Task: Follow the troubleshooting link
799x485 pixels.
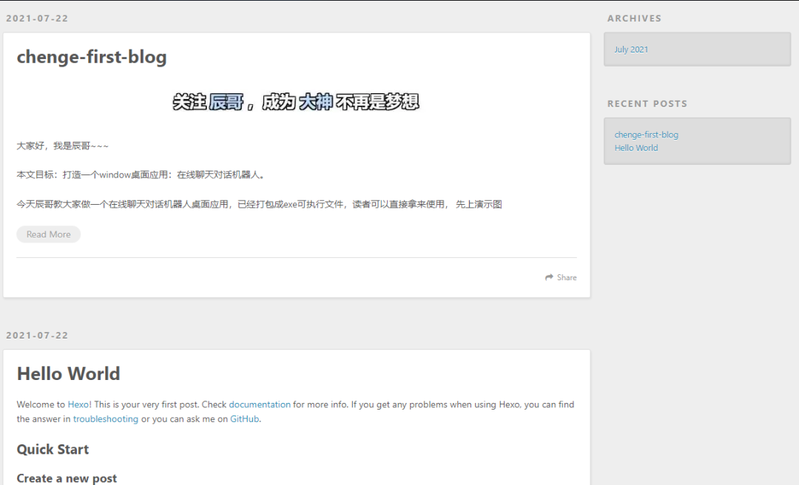Action: (106, 418)
